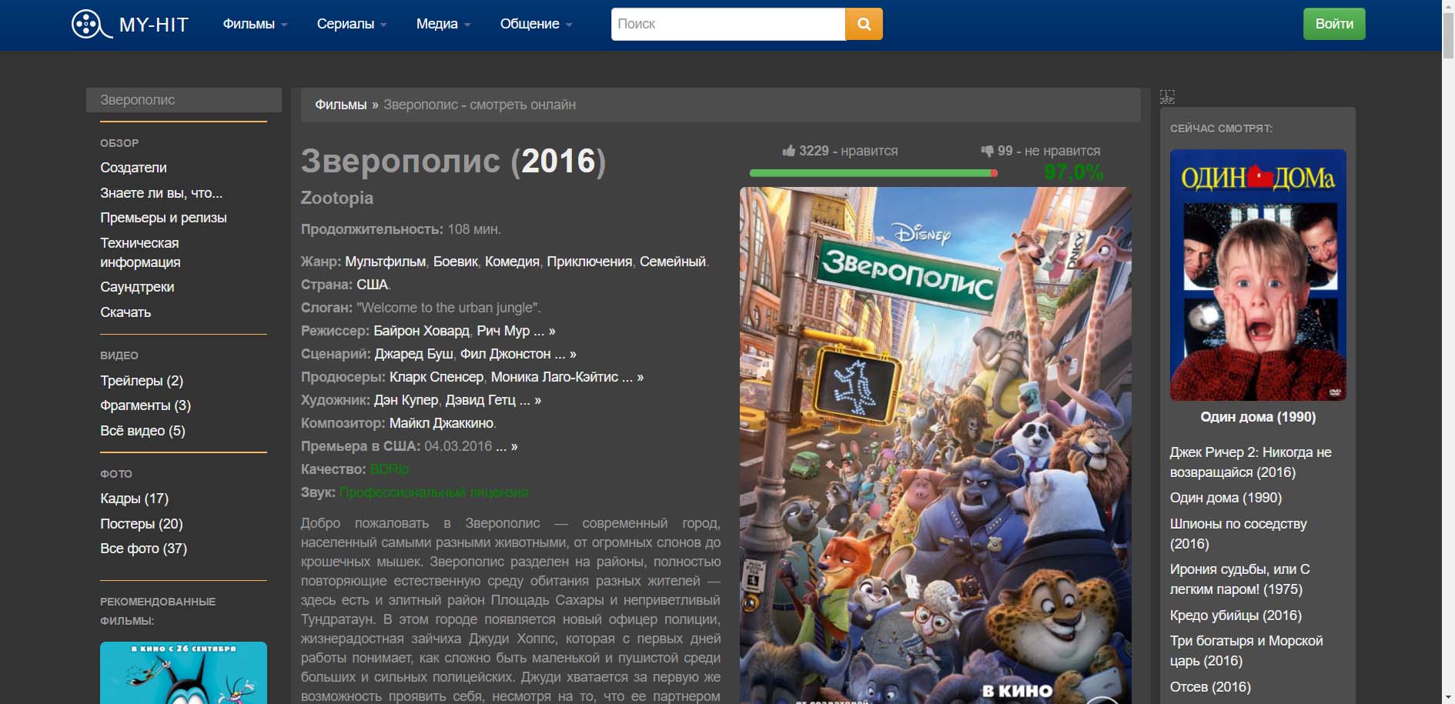Select the Боевик genre link
Viewport: 1455px width, 704px height.
tap(456, 262)
